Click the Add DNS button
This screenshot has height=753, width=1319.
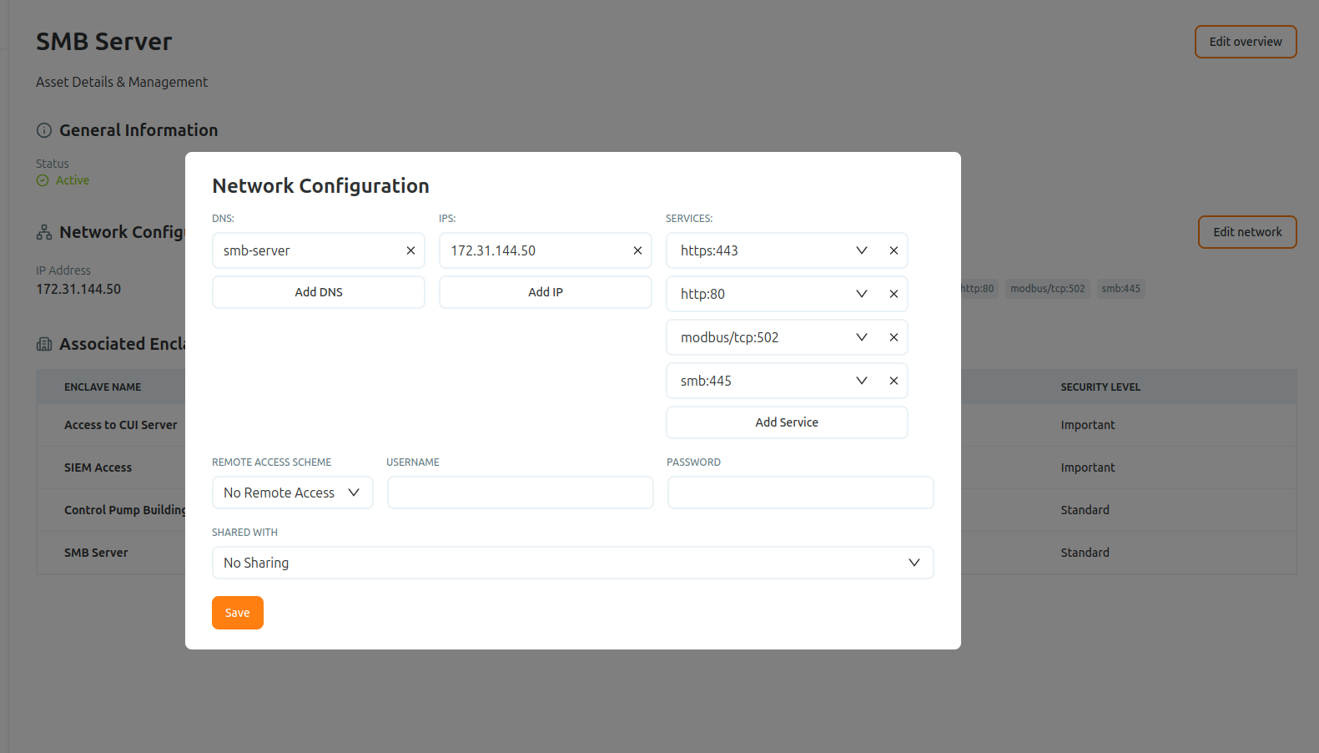coord(319,292)
